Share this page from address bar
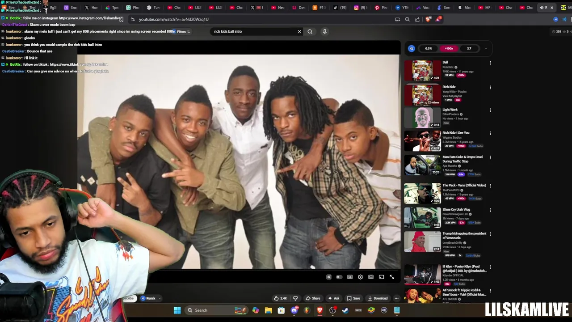 [x=417, y=19]
